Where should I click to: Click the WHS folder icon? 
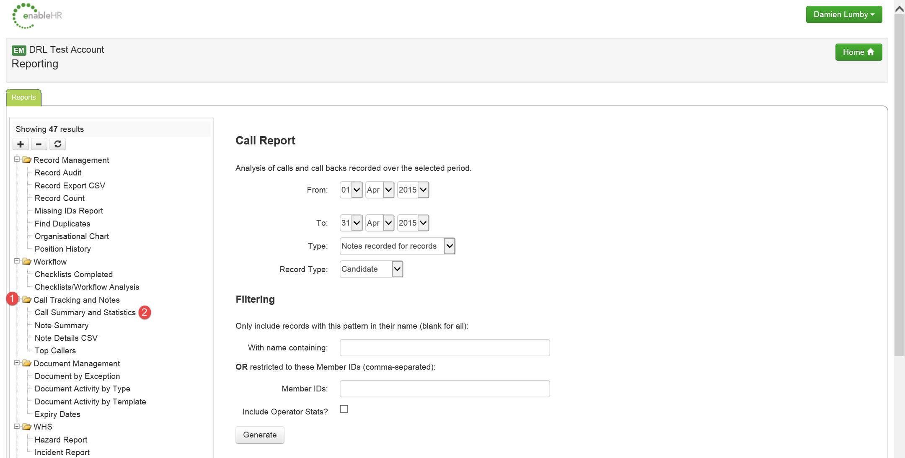(27, 427)
